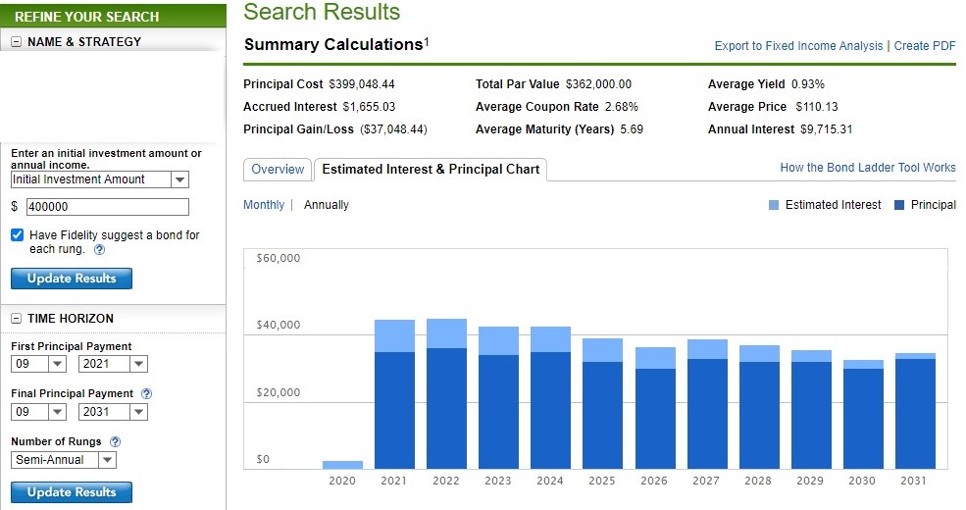966x510 pixels.
Task: Click the Estimated Interest legend color swatch
Action: coord(774,205)
